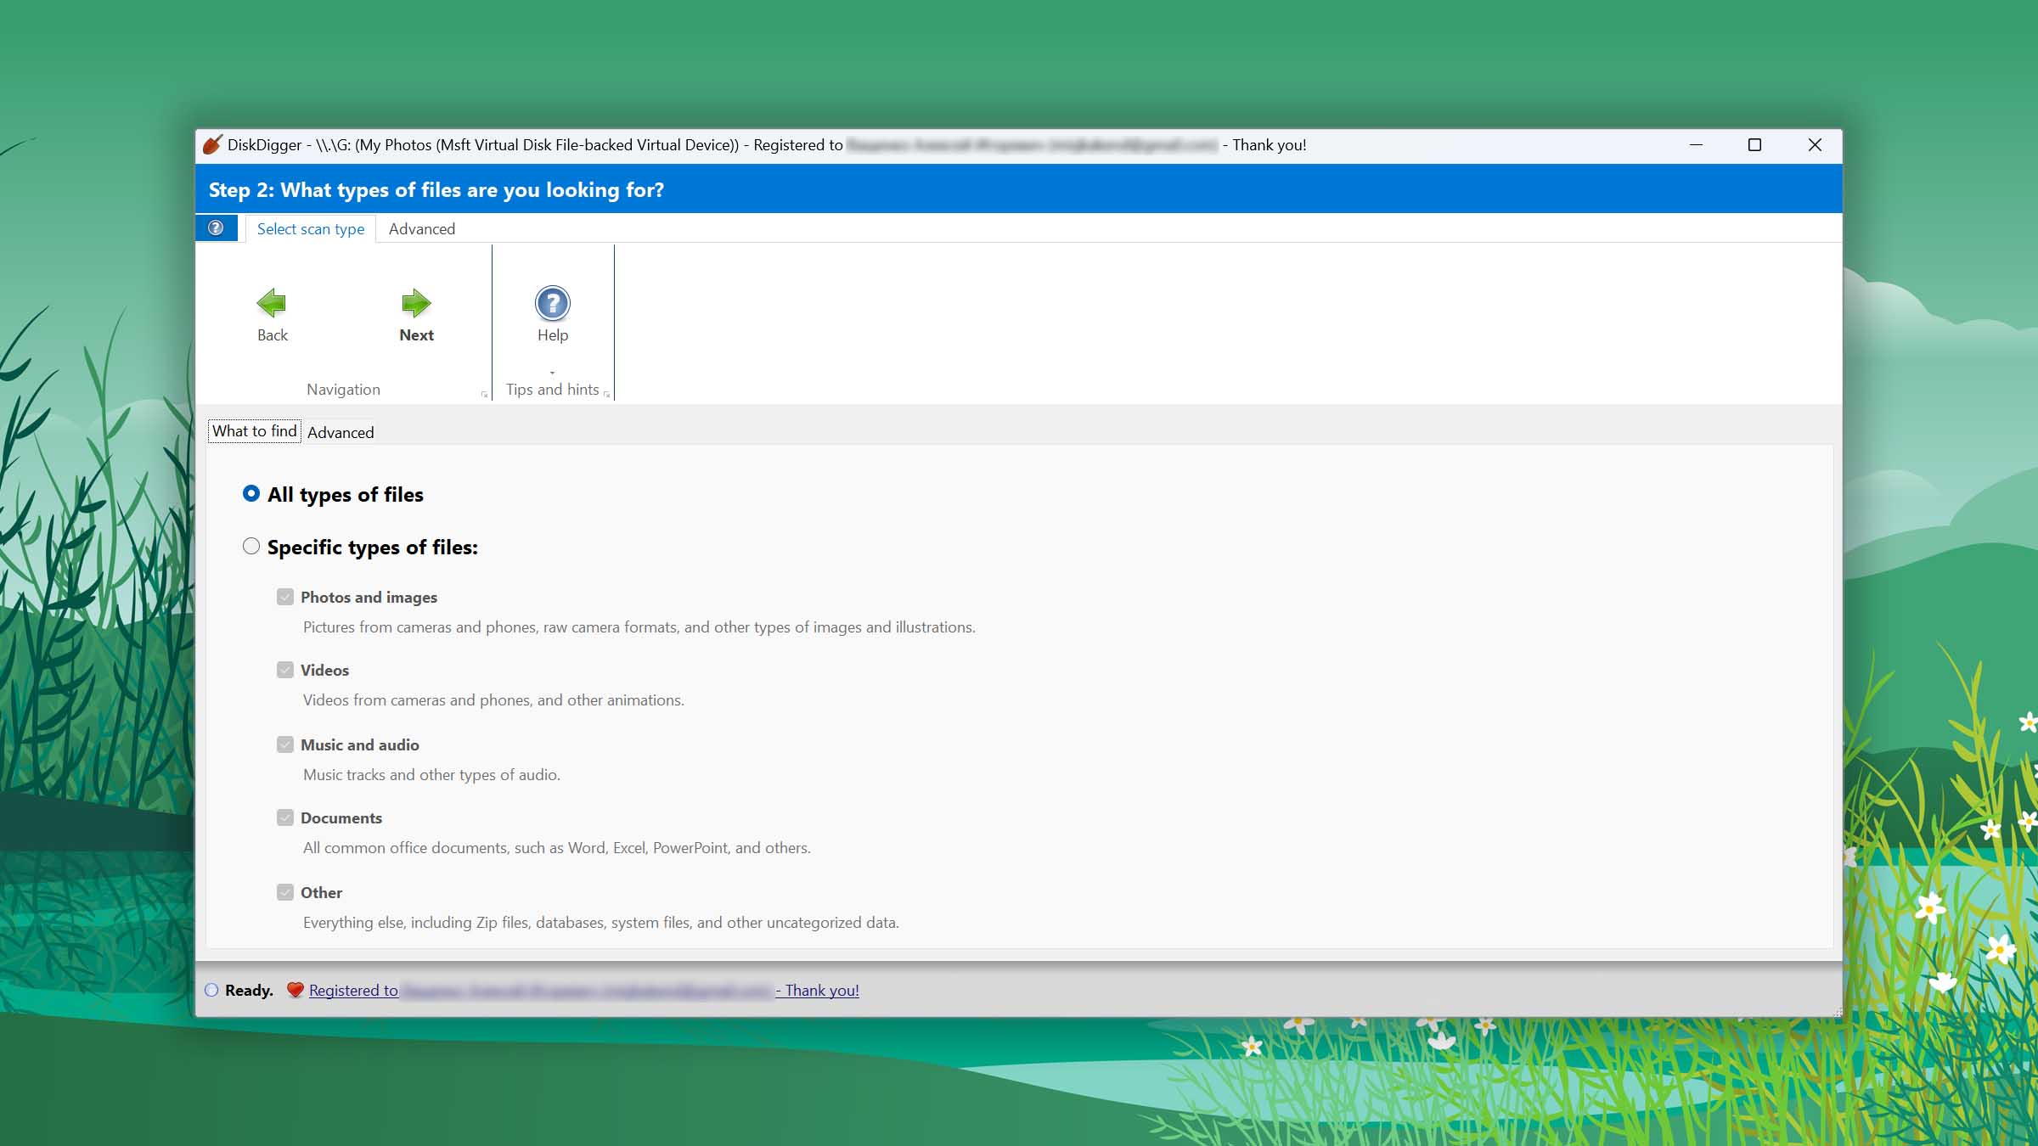The height and width of the screenshot is (1146, 2038).
Task: Open the Advanced scan type options
Action: tap(421, 228)
